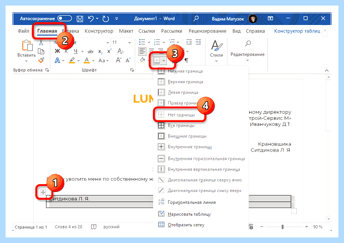Toggle subscript x₂ formatting
Viewport: 344px width, 243px height.
[x=100, y=52]
